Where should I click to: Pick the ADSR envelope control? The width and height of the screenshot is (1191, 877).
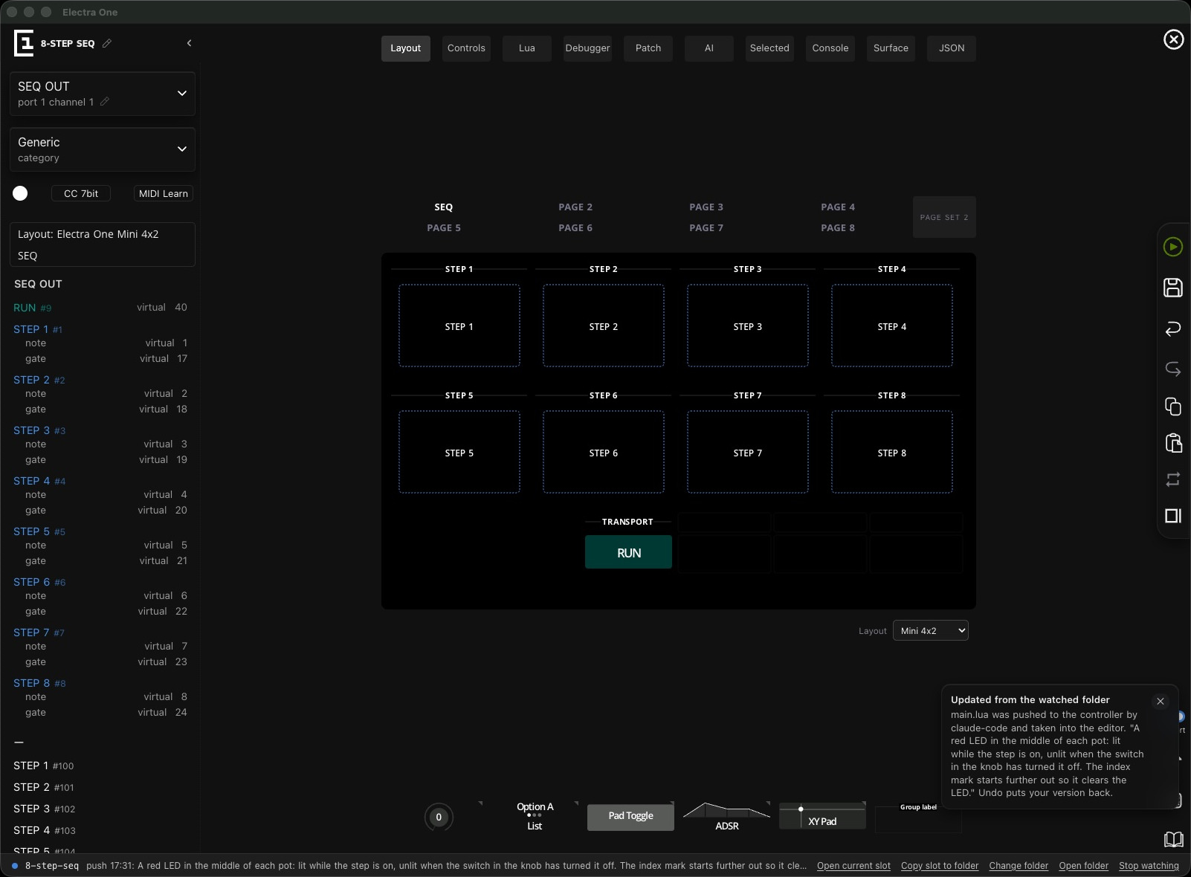tap(726, 816)
